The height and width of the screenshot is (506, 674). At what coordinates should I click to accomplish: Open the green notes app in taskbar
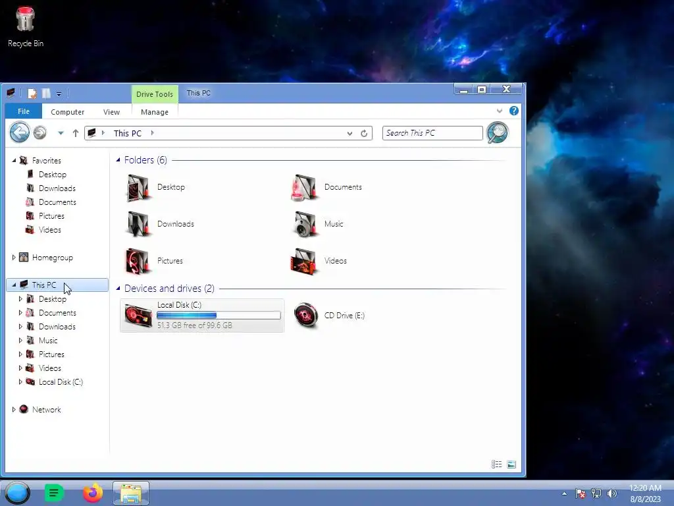[54, 493]
